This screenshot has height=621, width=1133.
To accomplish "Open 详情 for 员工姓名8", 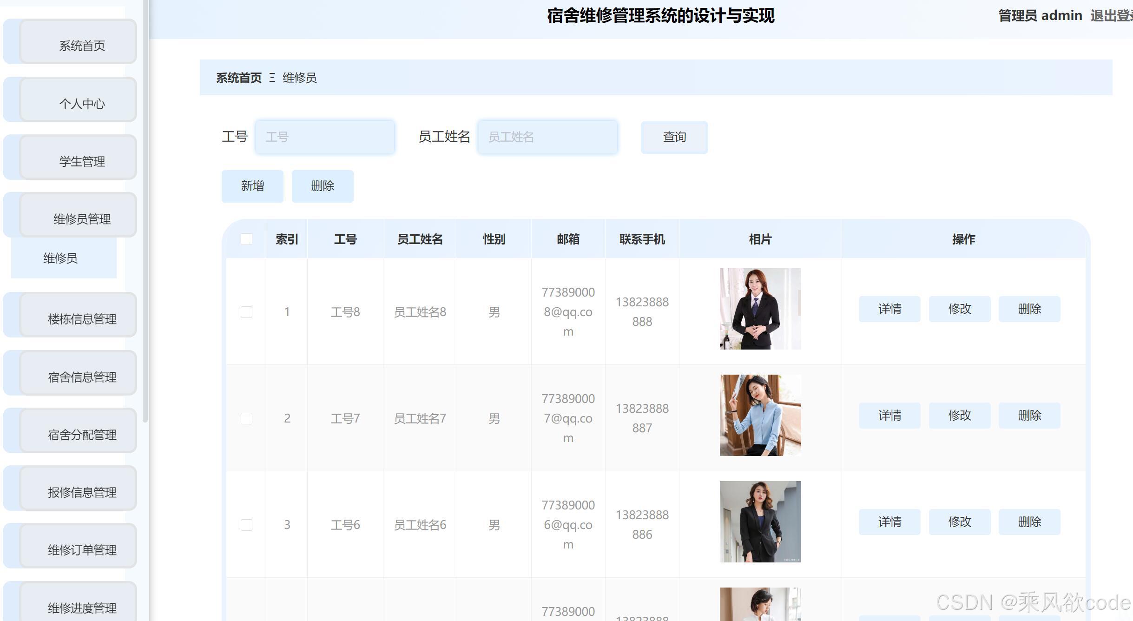I will click(889, 309).
